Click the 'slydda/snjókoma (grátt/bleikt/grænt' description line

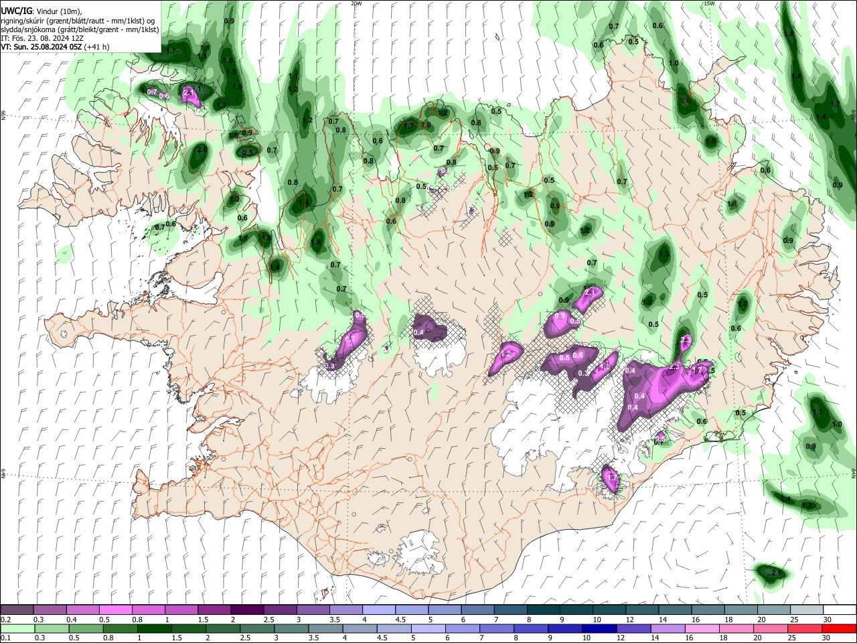tap(80, 29)
